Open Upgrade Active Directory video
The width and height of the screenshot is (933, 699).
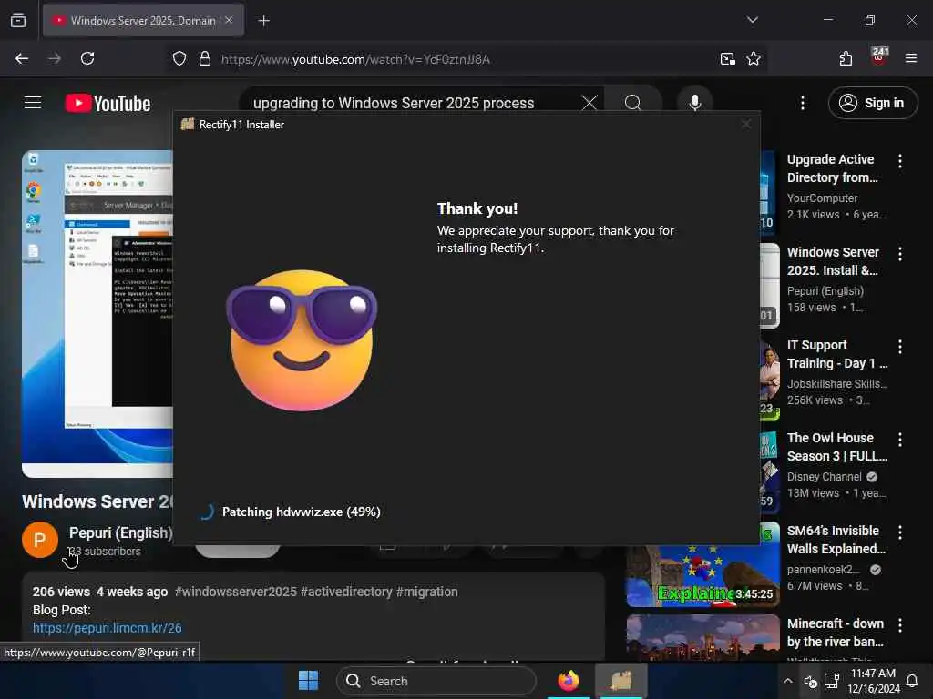click(833, 168)
